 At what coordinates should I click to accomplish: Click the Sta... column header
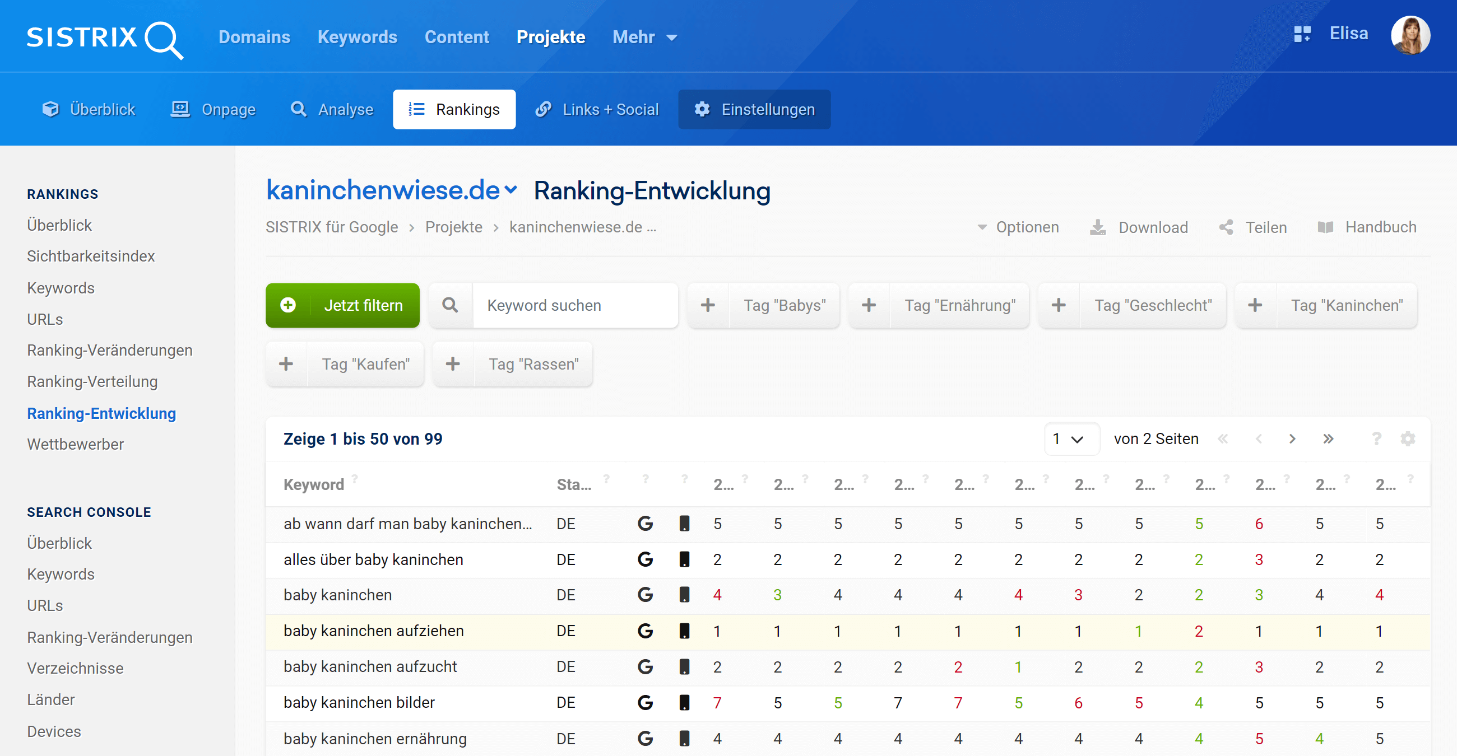click(574, 485)
